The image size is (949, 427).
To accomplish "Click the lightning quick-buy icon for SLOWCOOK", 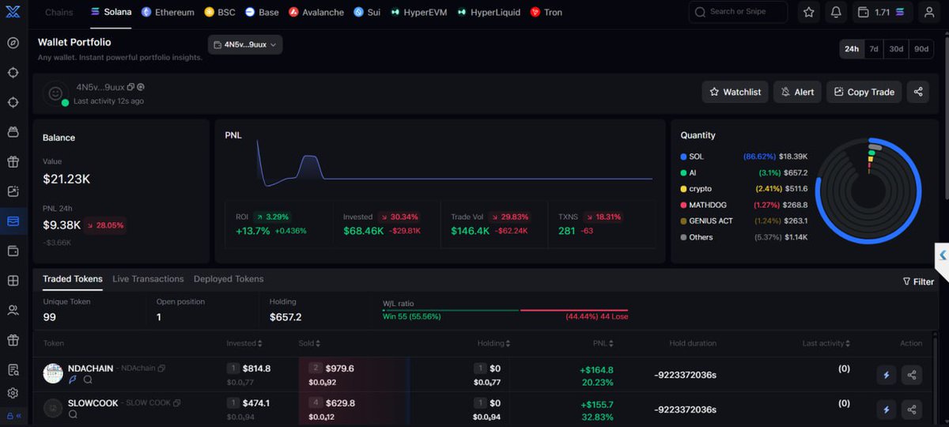I will coord(887,410).
